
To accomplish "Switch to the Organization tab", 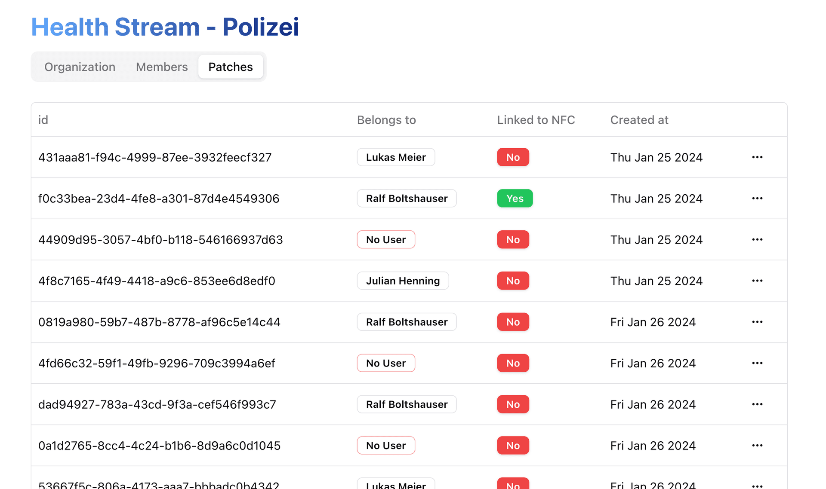I will click(80, 67).
